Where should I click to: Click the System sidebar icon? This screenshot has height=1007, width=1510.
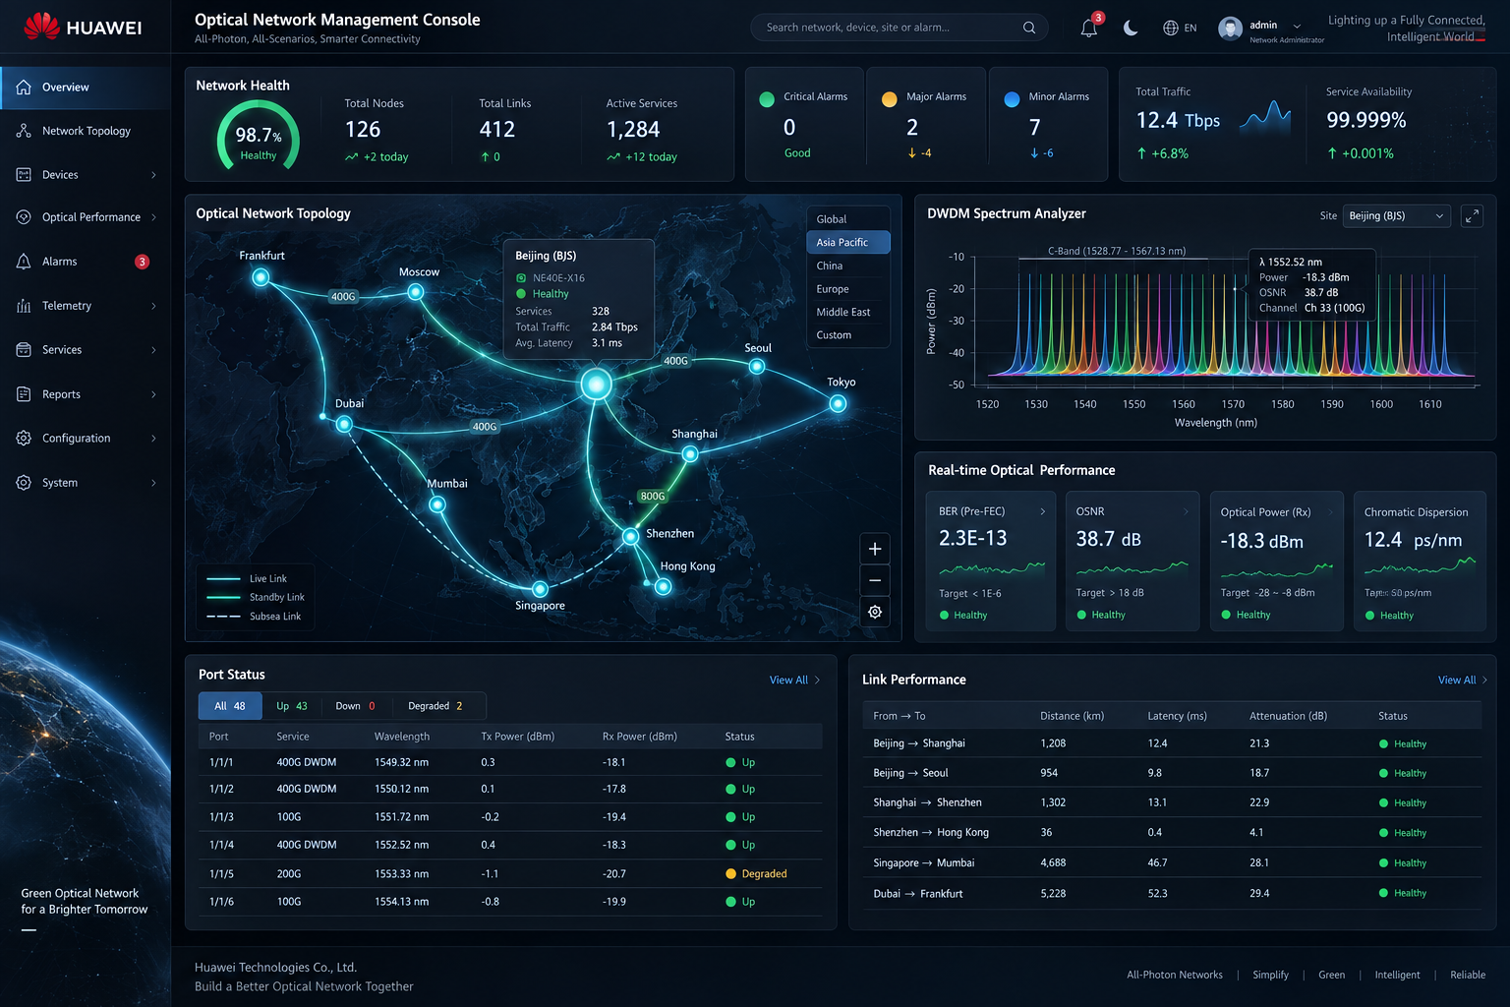(x=24, y=483)
